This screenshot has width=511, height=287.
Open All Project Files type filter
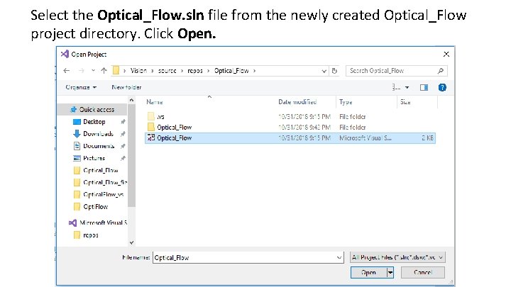(x=397, y=257)
